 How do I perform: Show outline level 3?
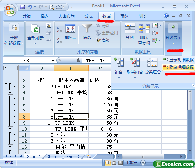[15, 68]
